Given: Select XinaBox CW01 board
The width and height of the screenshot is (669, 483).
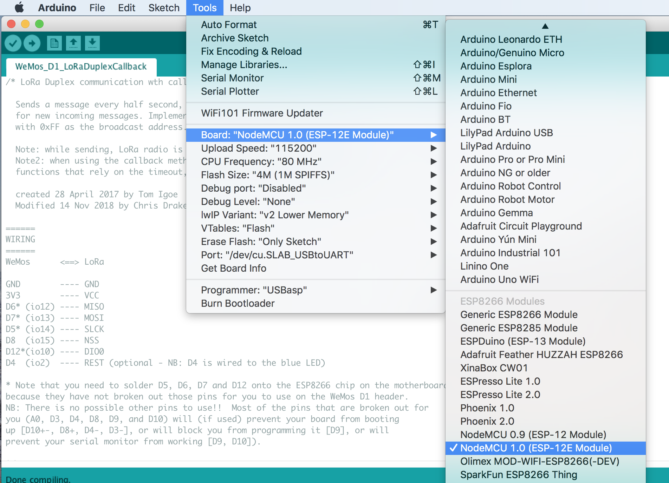Looking at the screenshot, I should (x=546, y=368).
